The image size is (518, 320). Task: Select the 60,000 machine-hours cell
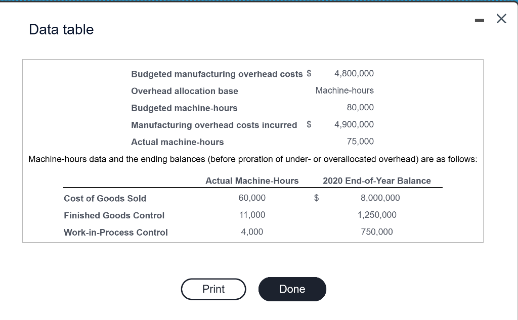pyautogui.click(x=252, y=198)
